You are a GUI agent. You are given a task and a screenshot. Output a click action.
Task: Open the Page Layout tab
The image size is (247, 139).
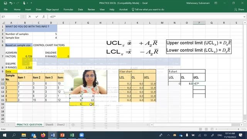52,9
